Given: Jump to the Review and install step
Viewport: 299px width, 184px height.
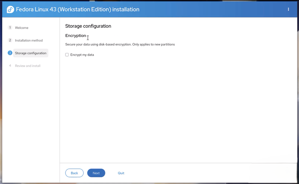Looking at the screenshot, I should pyautogui.click(x=28, y=66).
